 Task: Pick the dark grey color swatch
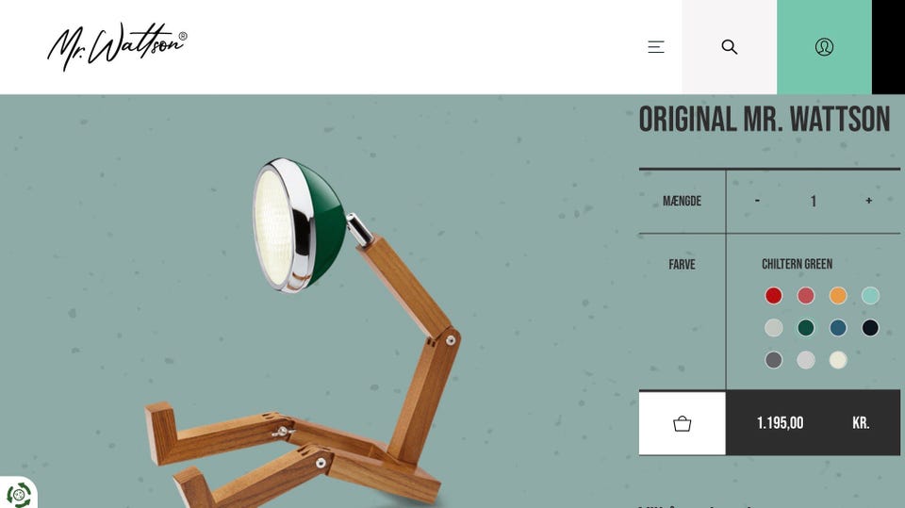773,360
